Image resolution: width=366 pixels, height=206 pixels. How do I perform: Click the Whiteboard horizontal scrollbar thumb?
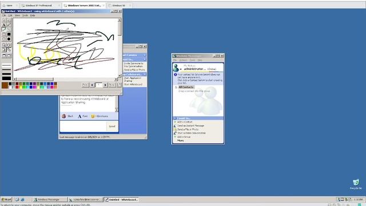pyautogui.click(x=35, y=80)
